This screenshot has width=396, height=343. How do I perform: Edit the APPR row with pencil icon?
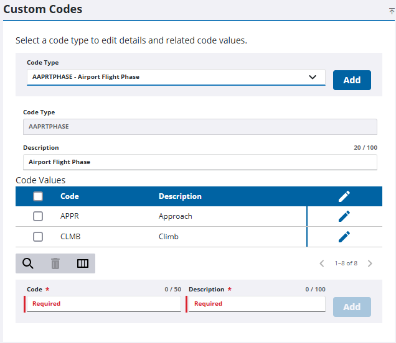344,216
